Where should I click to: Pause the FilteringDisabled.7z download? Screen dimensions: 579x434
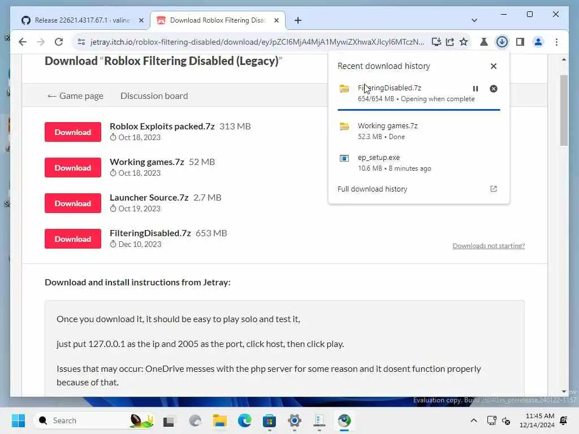[475, 89]
